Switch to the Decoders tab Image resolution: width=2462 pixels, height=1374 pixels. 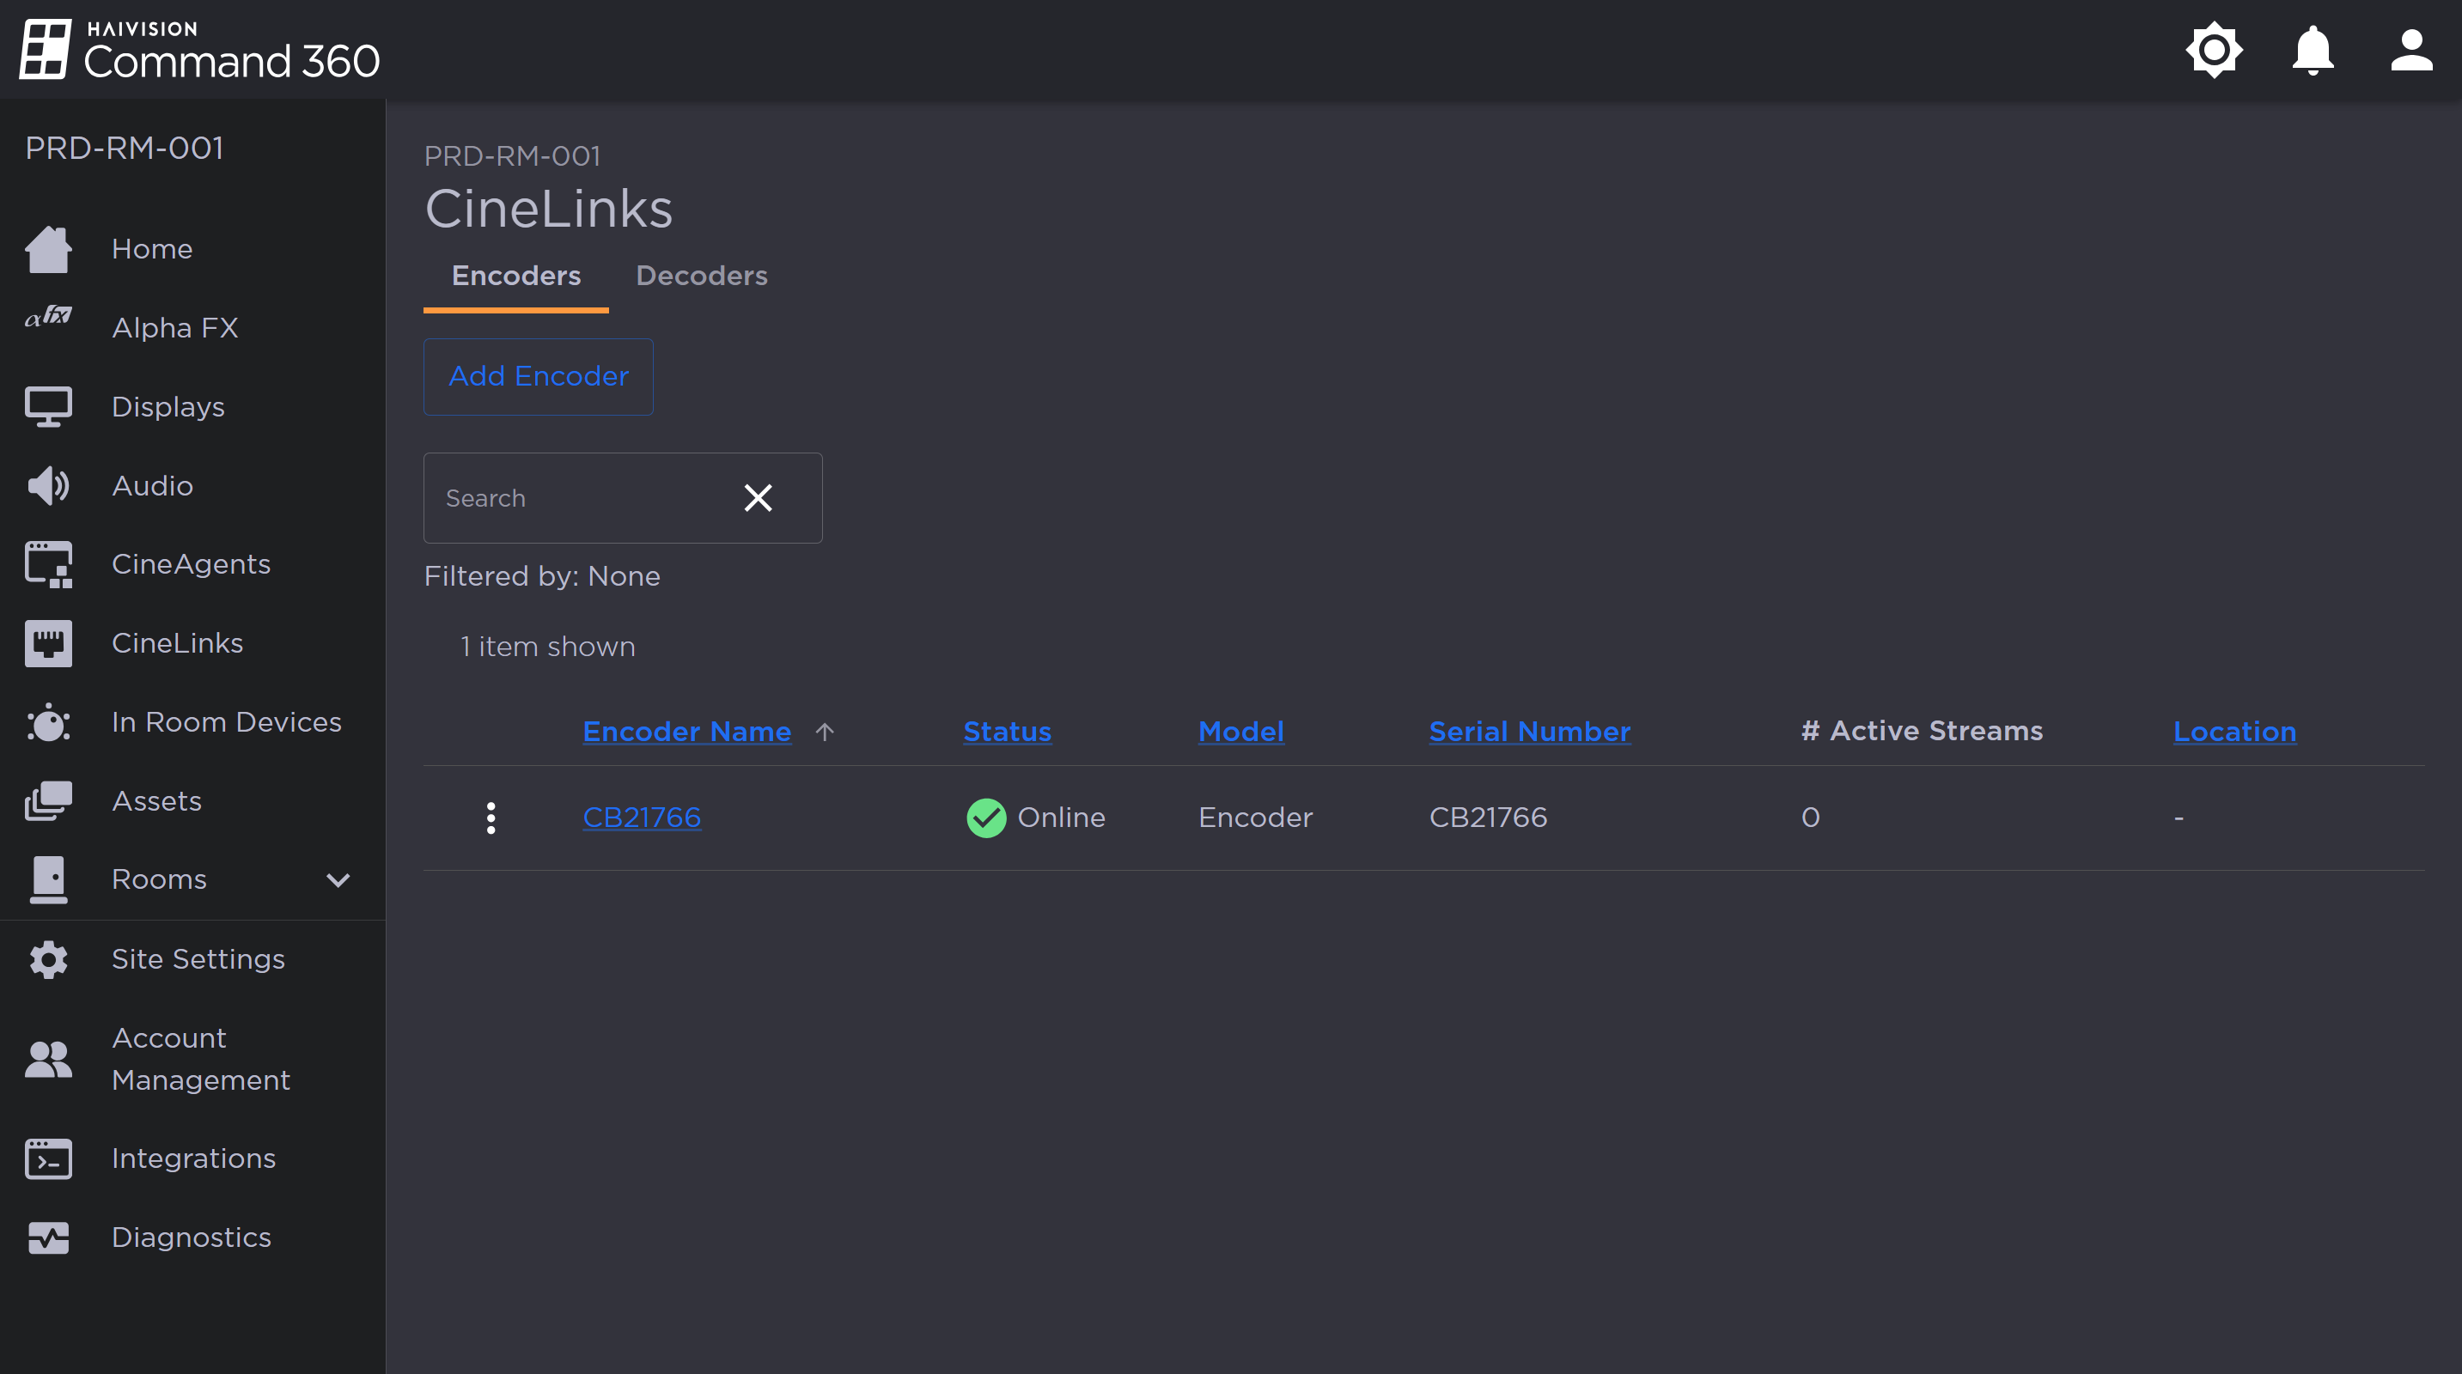click(702, 277)
